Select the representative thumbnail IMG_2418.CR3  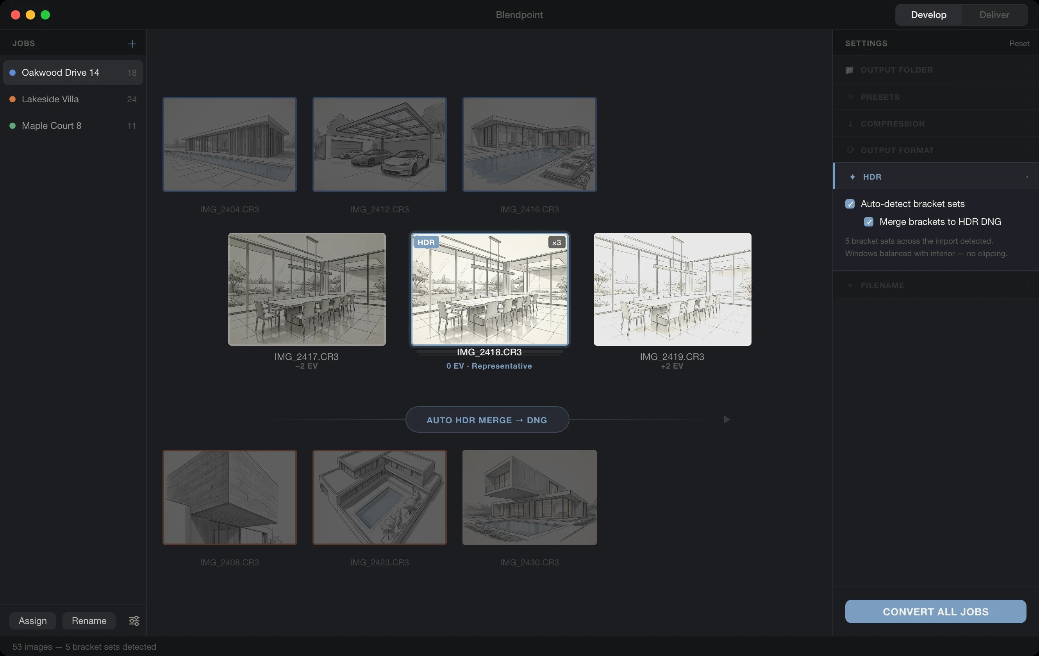[489, 289]
